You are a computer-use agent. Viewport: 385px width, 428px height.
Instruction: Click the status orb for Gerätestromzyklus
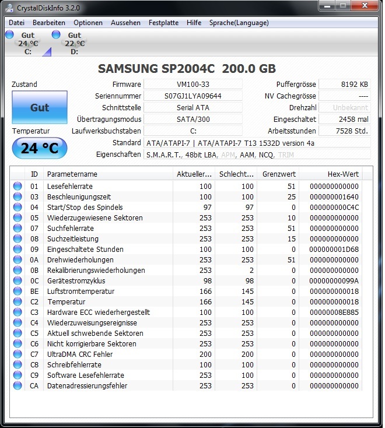pos(17,280)
